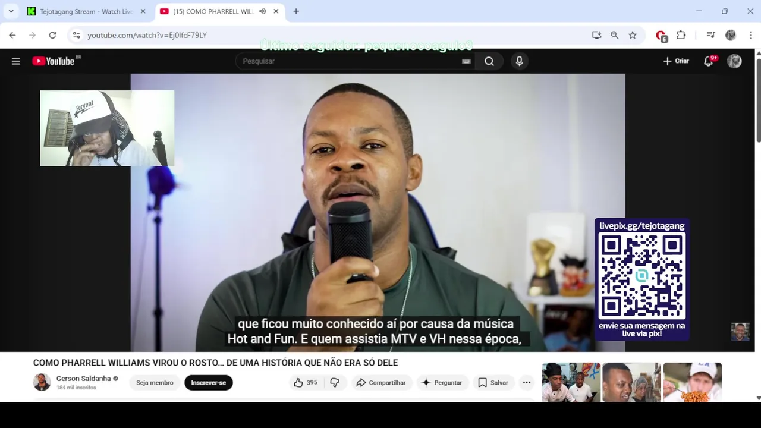Click the livepix.gg/tejotagang overlay label
The image size is (761, 428).
click(642, 226)
